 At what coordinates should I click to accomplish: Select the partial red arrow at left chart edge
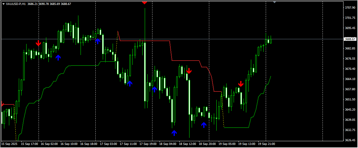pyautogui.click(x=2, y=104)
